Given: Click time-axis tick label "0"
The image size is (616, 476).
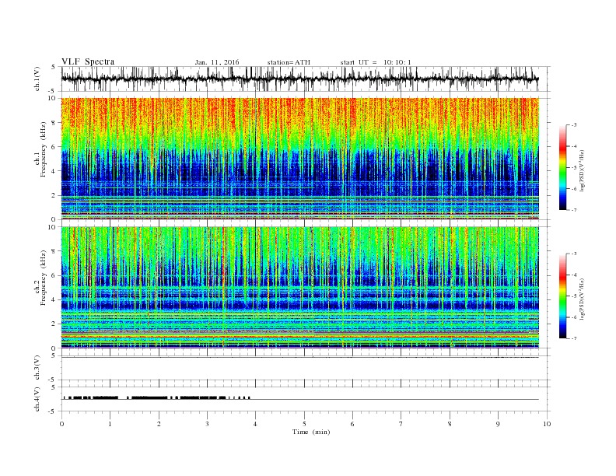Looking at the screenshot, I should (x=61, y=424).
